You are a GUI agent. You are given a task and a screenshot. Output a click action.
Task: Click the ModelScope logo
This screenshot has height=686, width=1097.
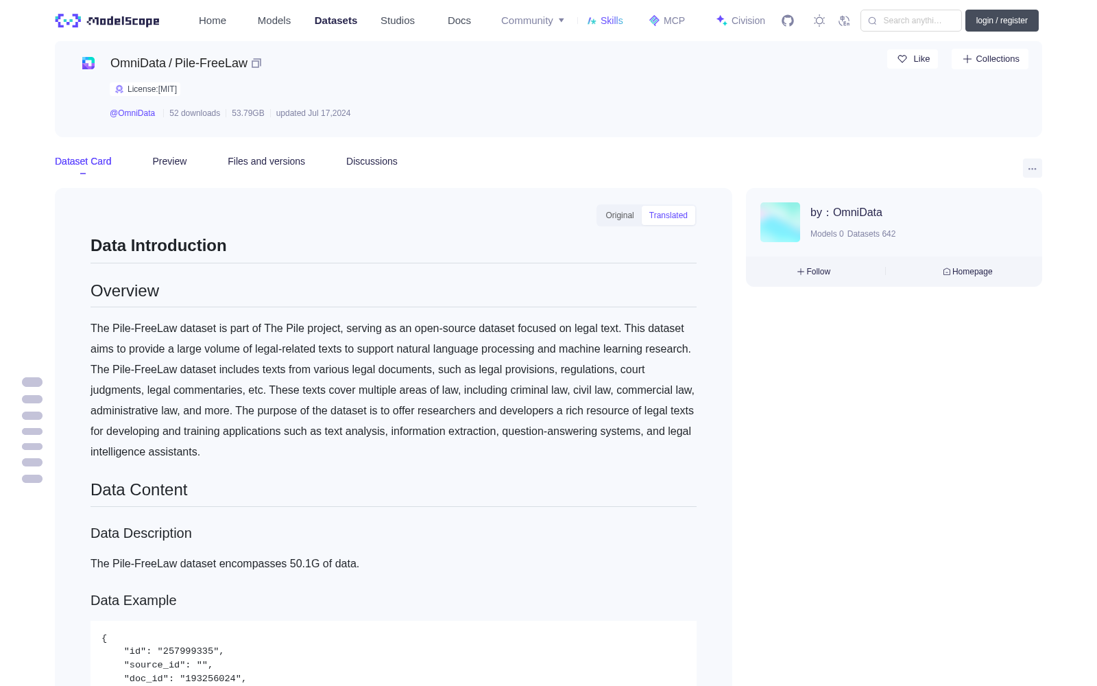click(108, 21)
